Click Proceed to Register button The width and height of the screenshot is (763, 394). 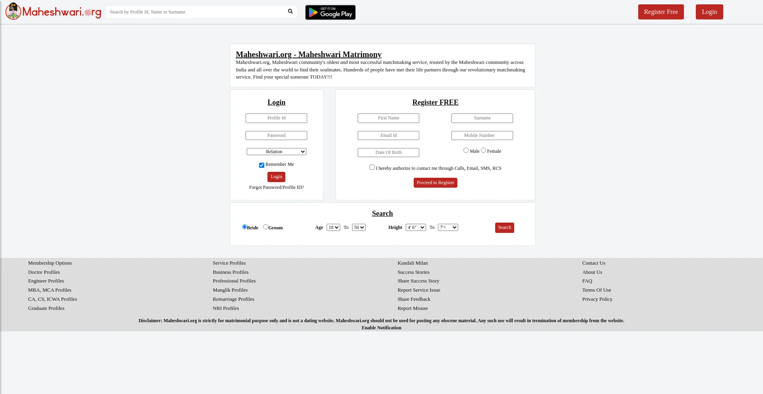pos(436,183)
